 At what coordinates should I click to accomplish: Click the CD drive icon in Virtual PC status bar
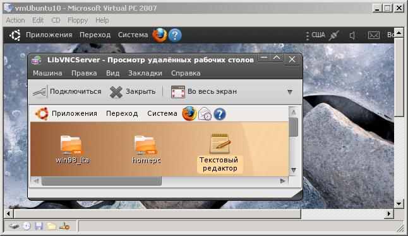click(27, 227)
